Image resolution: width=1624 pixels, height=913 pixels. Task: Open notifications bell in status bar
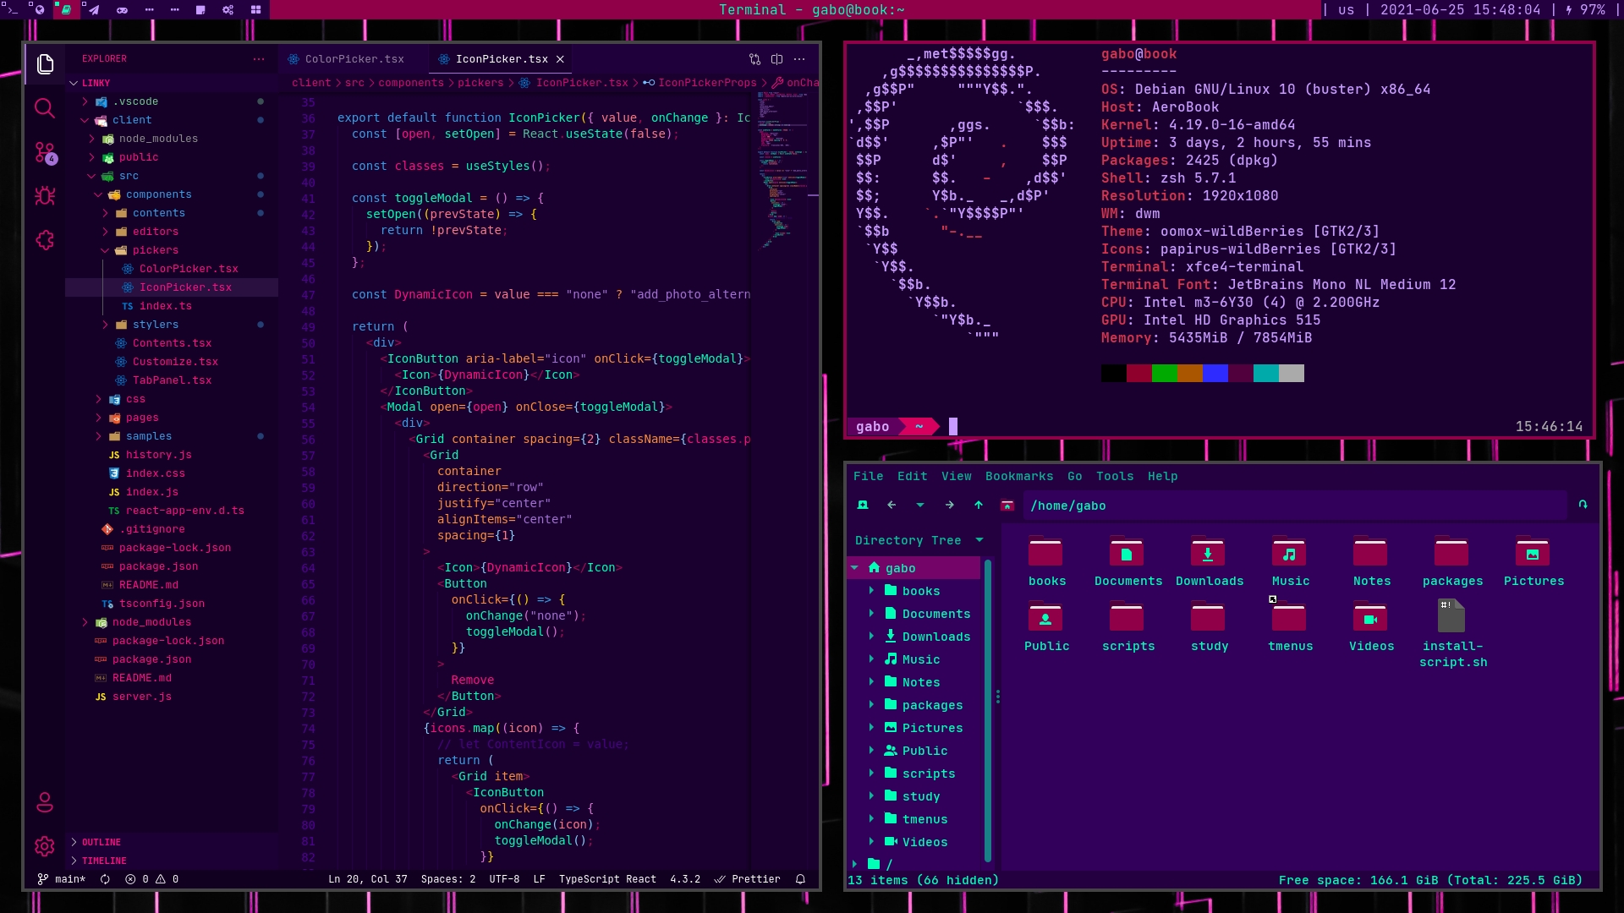[x=800, y=879]
